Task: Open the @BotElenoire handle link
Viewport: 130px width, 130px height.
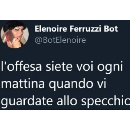Action: tap(60, 40)
